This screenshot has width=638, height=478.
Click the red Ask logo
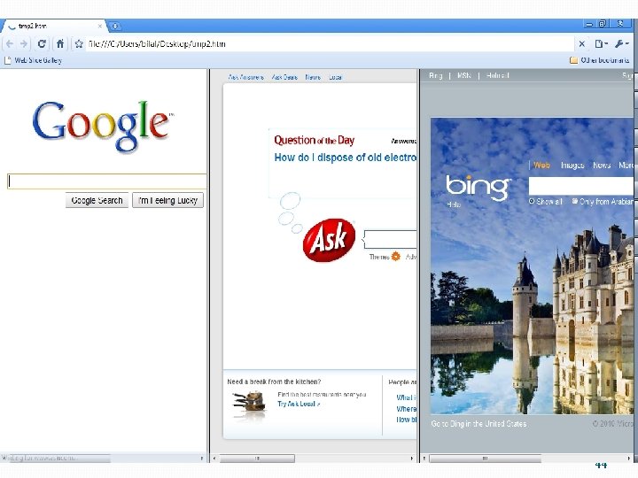(x=329, y=240)
